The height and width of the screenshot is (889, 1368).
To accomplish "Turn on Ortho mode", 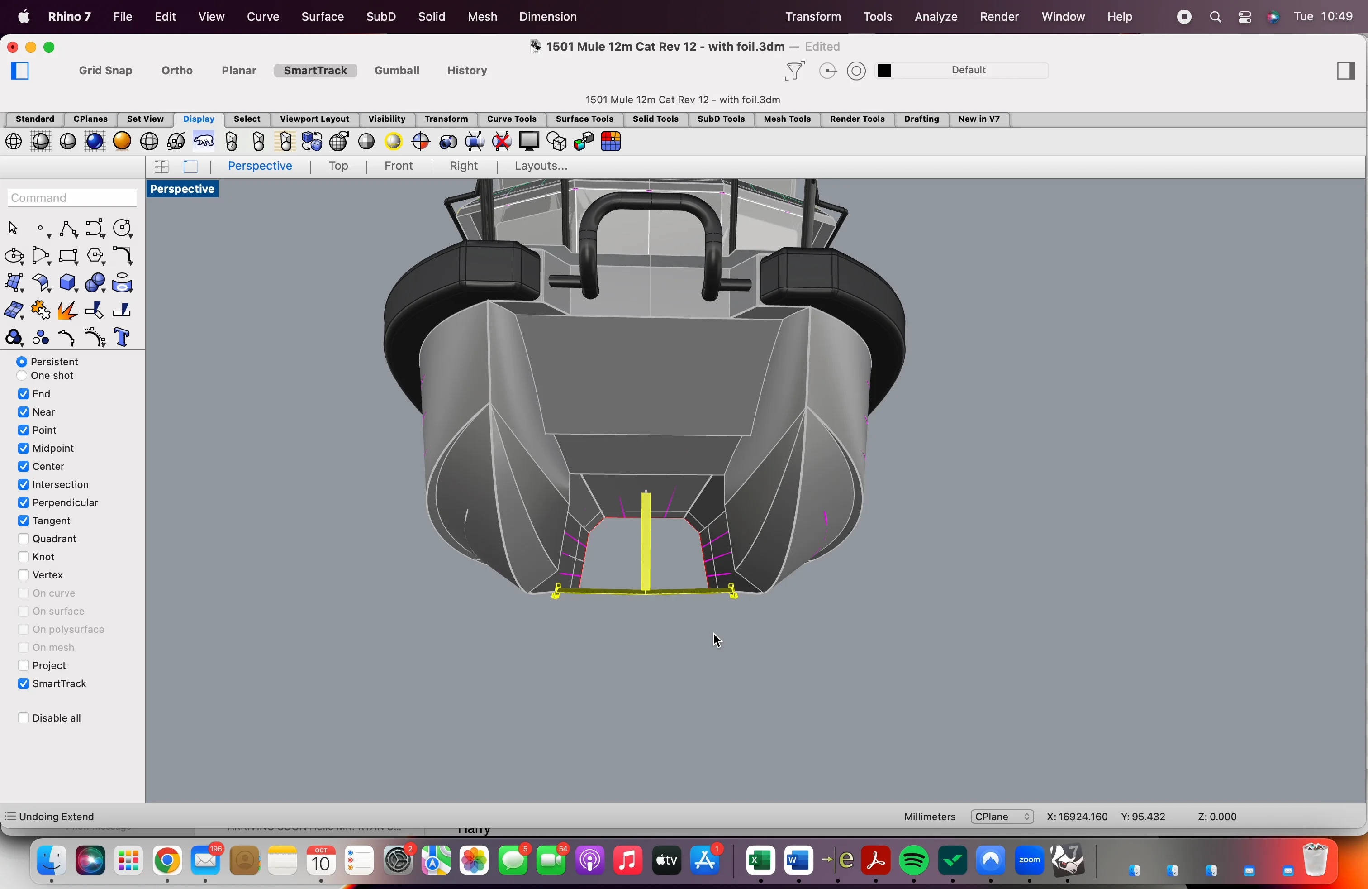I will point(177,71).
